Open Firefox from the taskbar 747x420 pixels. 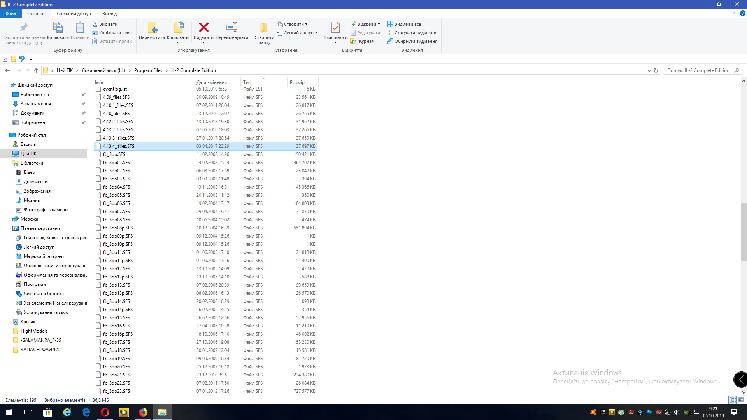coord(143,412)
